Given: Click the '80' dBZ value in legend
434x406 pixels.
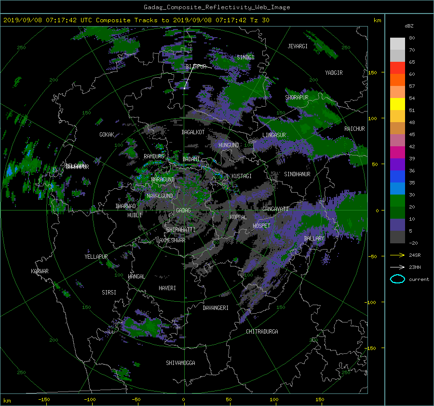Looking at the screenshot, I should coord(412,38).
